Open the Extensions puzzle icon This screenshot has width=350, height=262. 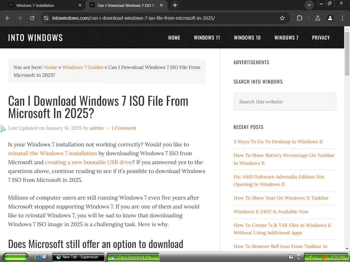299,18
